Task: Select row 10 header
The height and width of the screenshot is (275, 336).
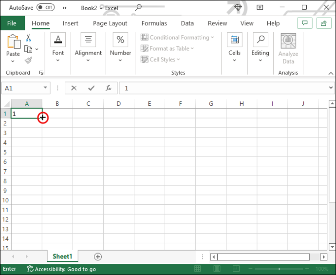Action: (5, 200)
